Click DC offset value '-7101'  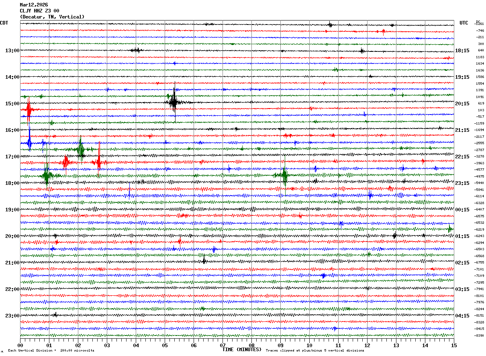(x=480, y=269)
